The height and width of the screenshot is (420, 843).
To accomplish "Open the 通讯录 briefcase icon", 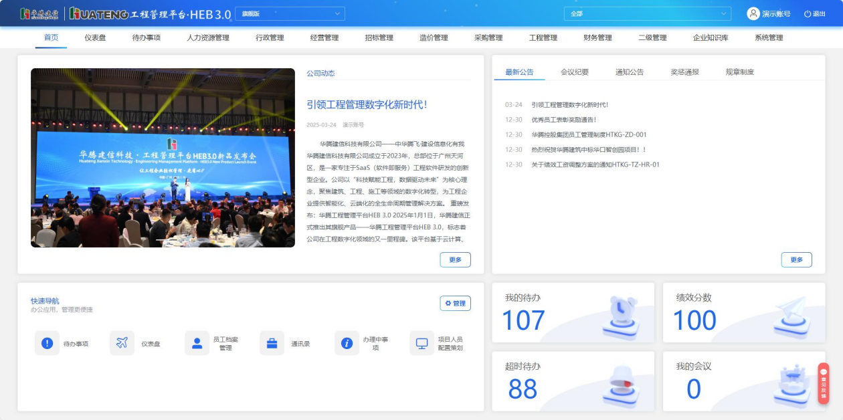I will [x=272, y=343].
